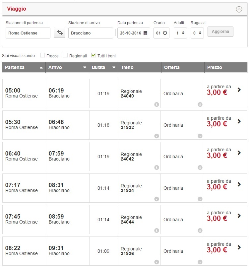The width and height of the screenshot is (250, 267).
Task: Uncheck the Tutti i treni checkbox
Action: (x=94, y=55)
